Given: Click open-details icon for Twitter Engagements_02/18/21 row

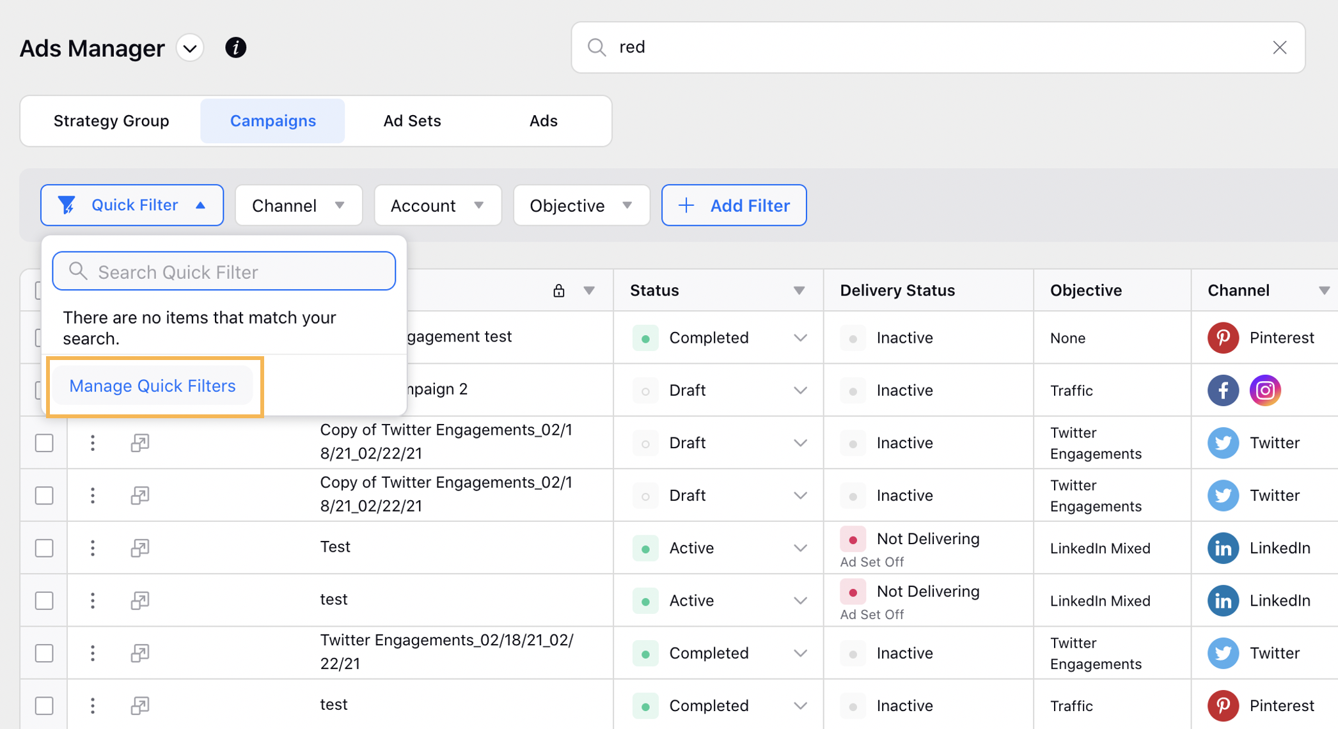Looking at the screenshot, I should (140, 653).
